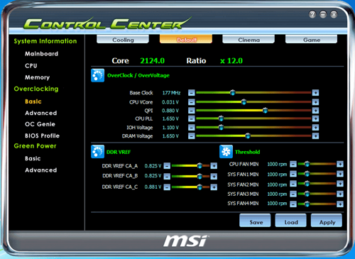Screen dimensions: 355x259
Task: Raise QPI voltage using plus button
Action: pos(315,111)
